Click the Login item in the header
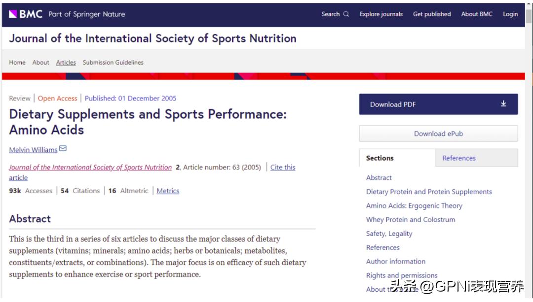 [x=510, y=14]
